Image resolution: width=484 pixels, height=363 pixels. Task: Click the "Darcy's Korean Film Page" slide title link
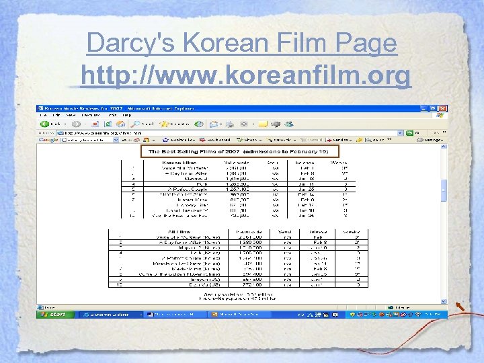pyautogui.click(x=242, y=42)
